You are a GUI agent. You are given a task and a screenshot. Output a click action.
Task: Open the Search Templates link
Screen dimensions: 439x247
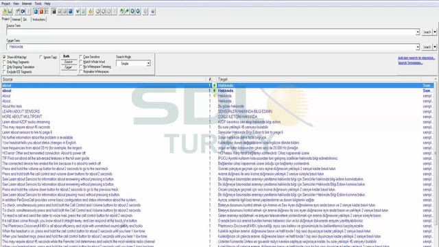point(410,62)
